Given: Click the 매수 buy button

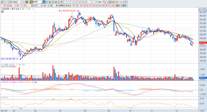Looking at the screenshot, I should click(x=118, y=5).
